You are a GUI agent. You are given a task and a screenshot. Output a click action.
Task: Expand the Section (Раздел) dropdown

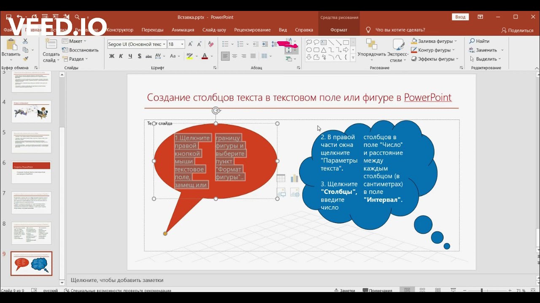pos(75,59)
